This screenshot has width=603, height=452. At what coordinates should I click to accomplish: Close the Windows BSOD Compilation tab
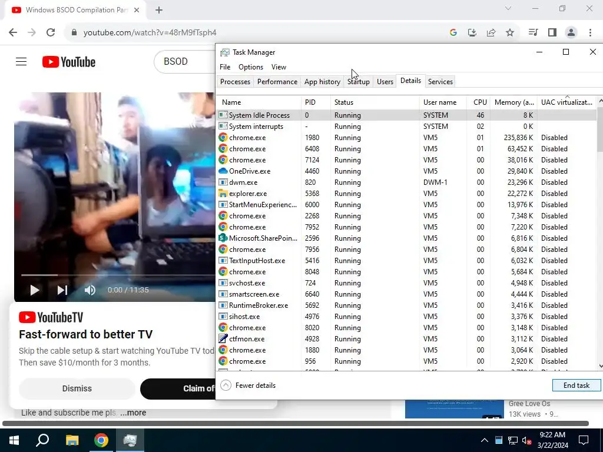[137, 10]
